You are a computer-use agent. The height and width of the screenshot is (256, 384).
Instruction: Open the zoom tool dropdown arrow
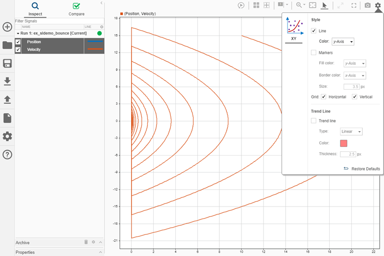(304, 5)
